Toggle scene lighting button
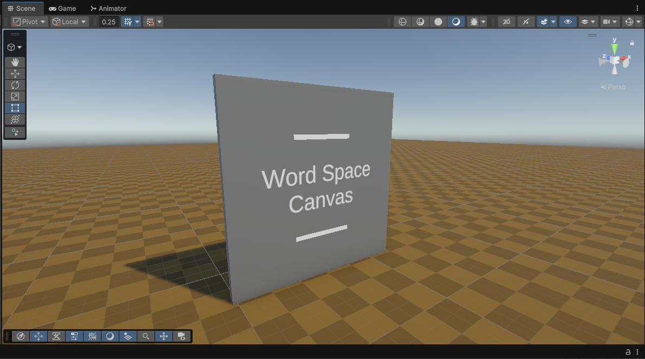This screenshot has width=645, height=359. pyautogui.click(x=526, y=22)
